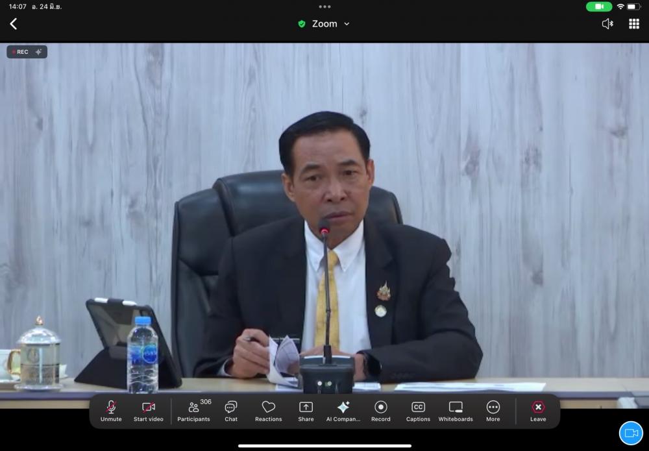
Task: Tap the 14:07 clock in status bar
Action: pyautogui.click(x=18, y=6)
